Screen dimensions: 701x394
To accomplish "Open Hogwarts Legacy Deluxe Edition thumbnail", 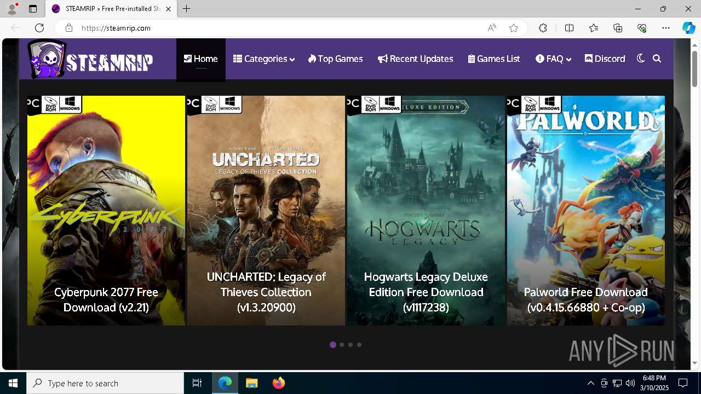I will 426,211.
